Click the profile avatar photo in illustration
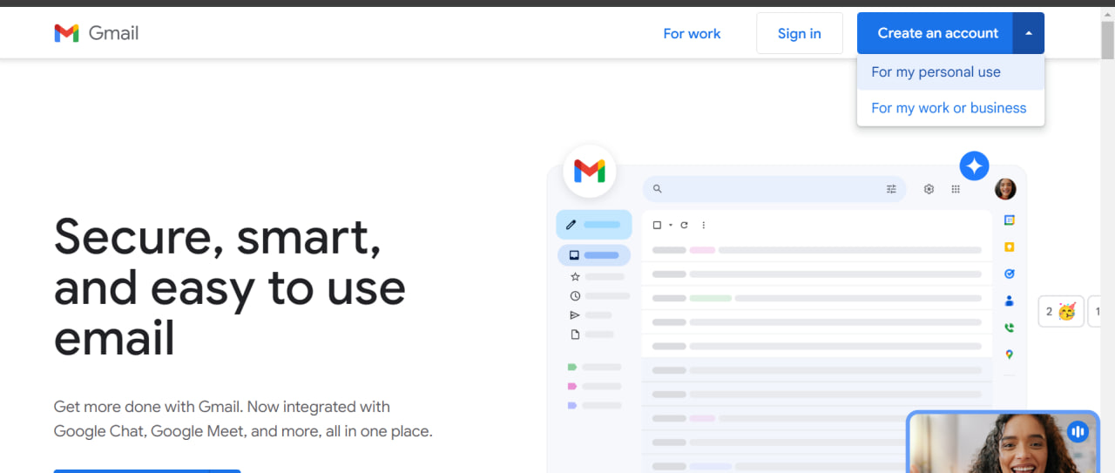The image size is (1115, 473). pyautogui.click(x=1005, y=188)
